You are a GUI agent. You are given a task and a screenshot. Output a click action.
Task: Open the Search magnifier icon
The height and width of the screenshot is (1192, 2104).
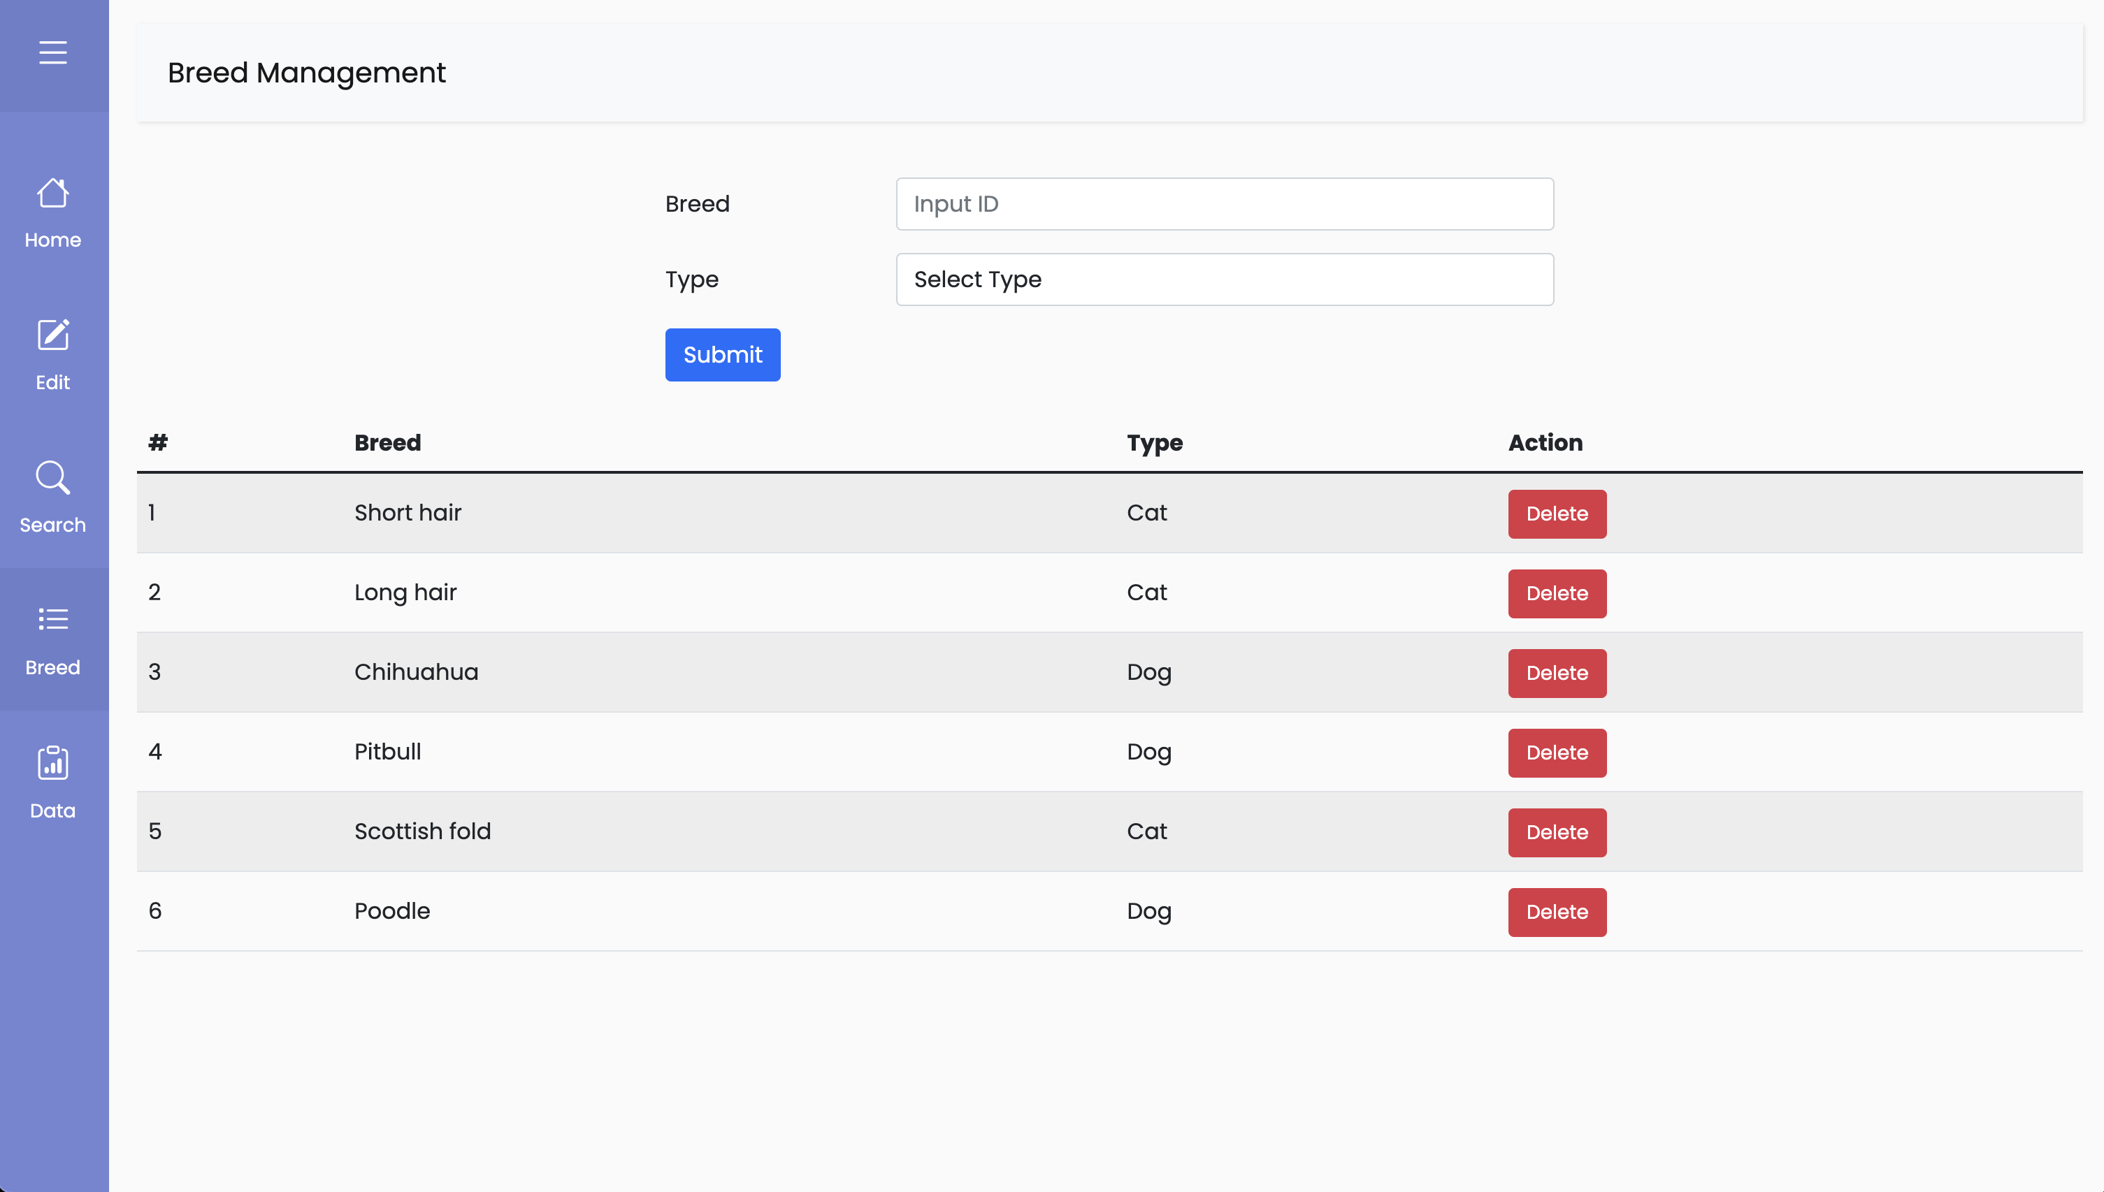52,479
